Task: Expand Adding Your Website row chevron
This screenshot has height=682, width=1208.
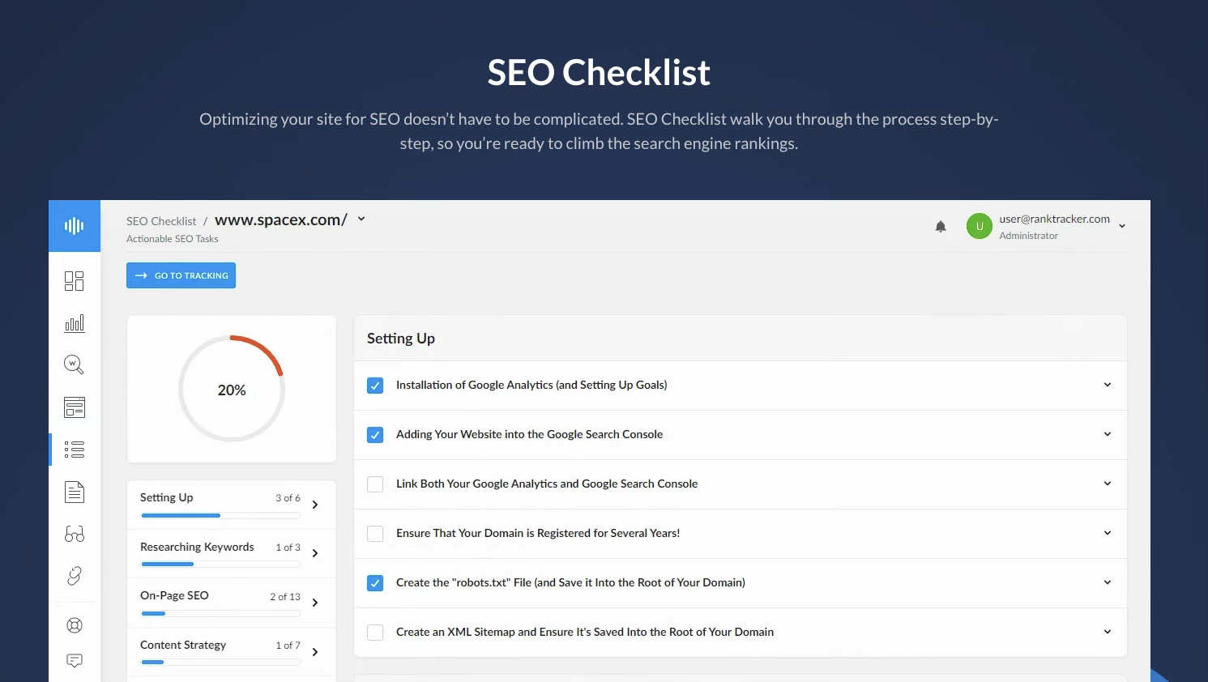Action: pyautogui.click(x=1108, y=434)
